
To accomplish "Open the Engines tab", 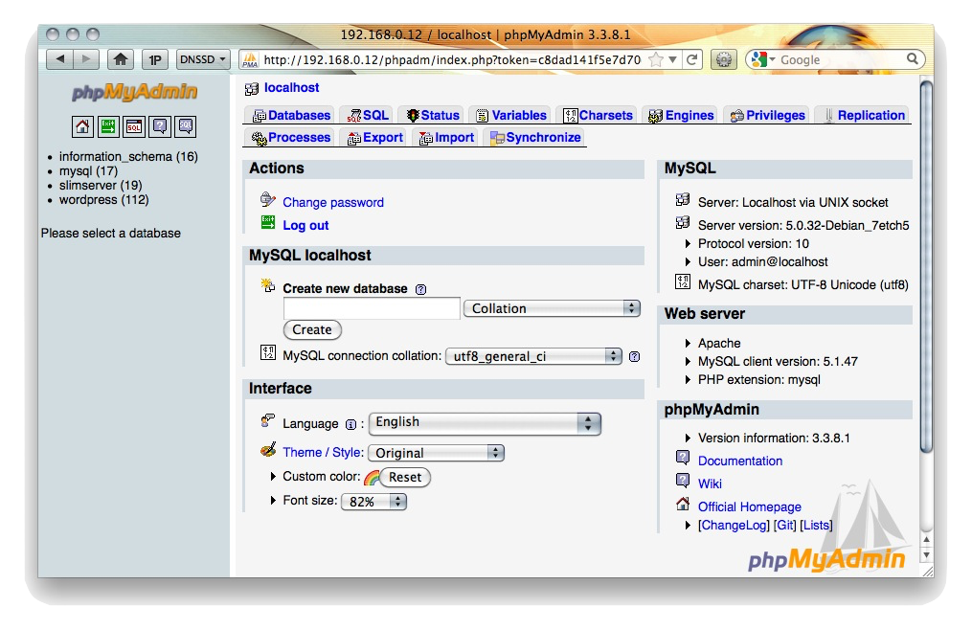I will point(681,115).
